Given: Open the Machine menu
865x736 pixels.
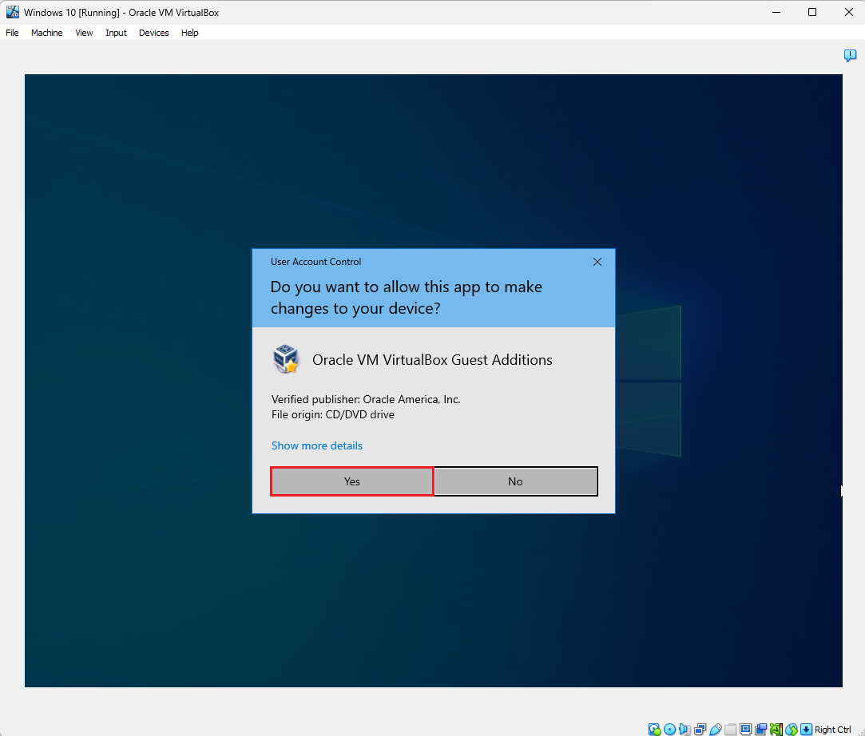Looking at the screenshot, I should point(47,33).
